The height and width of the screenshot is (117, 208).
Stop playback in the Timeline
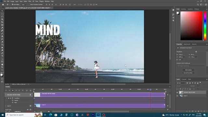pos(13,90)
